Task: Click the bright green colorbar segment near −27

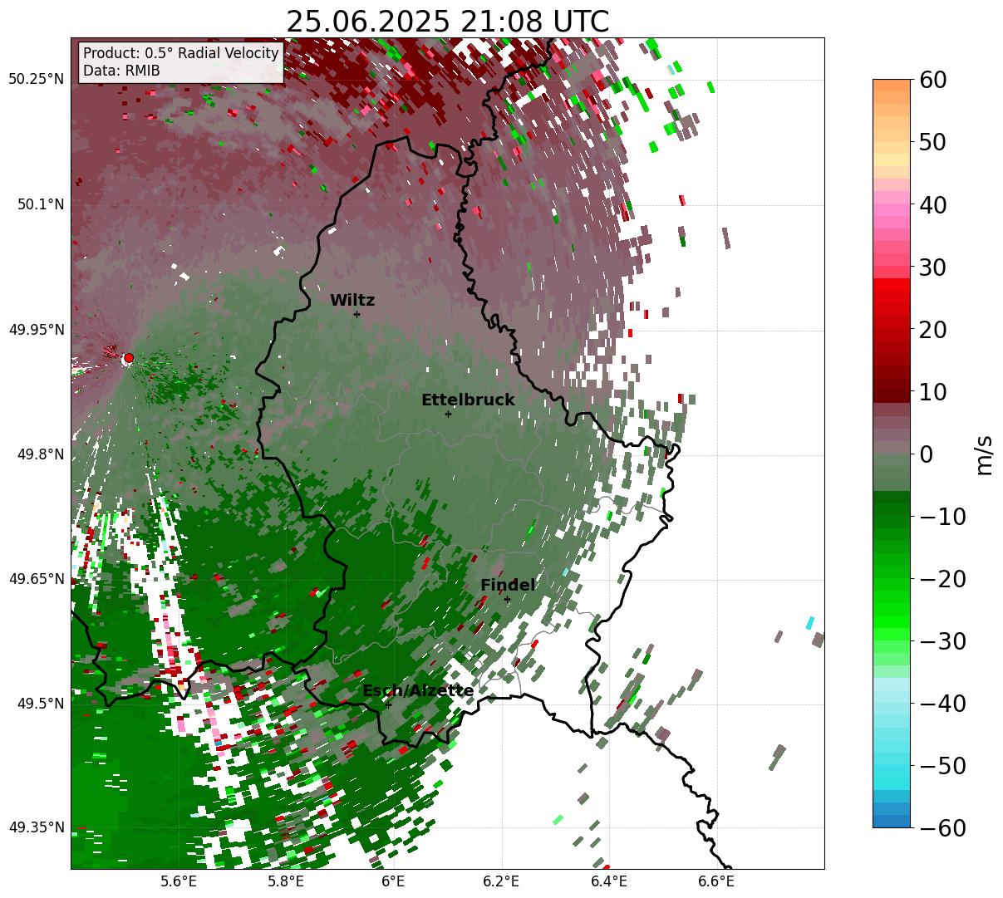Action: click(892, 622)
